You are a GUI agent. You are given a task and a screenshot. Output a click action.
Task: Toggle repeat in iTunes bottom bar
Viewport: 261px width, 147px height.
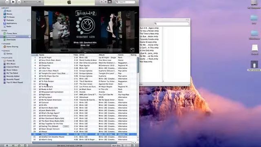19,145
